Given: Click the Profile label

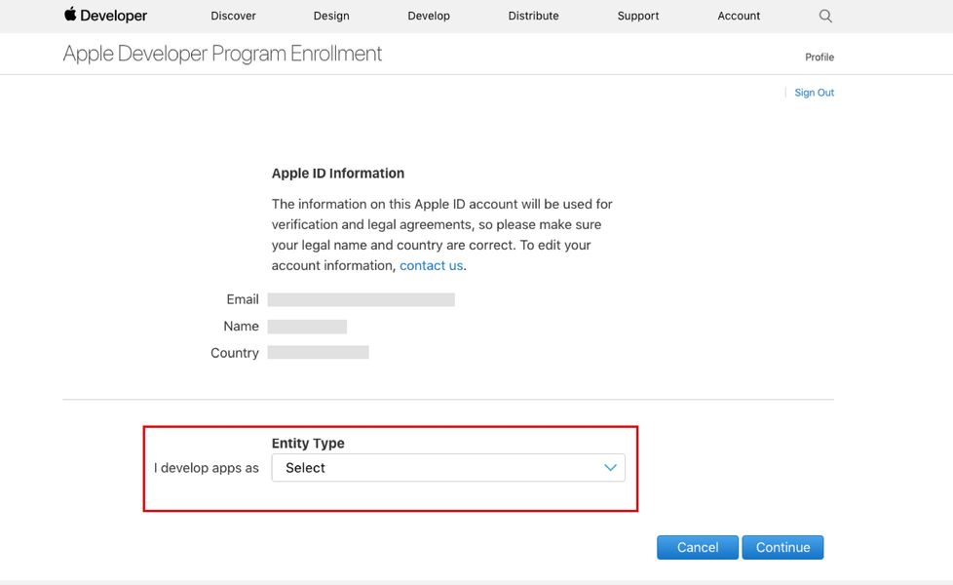Looking at the screenshot, I should click(820, 57).
